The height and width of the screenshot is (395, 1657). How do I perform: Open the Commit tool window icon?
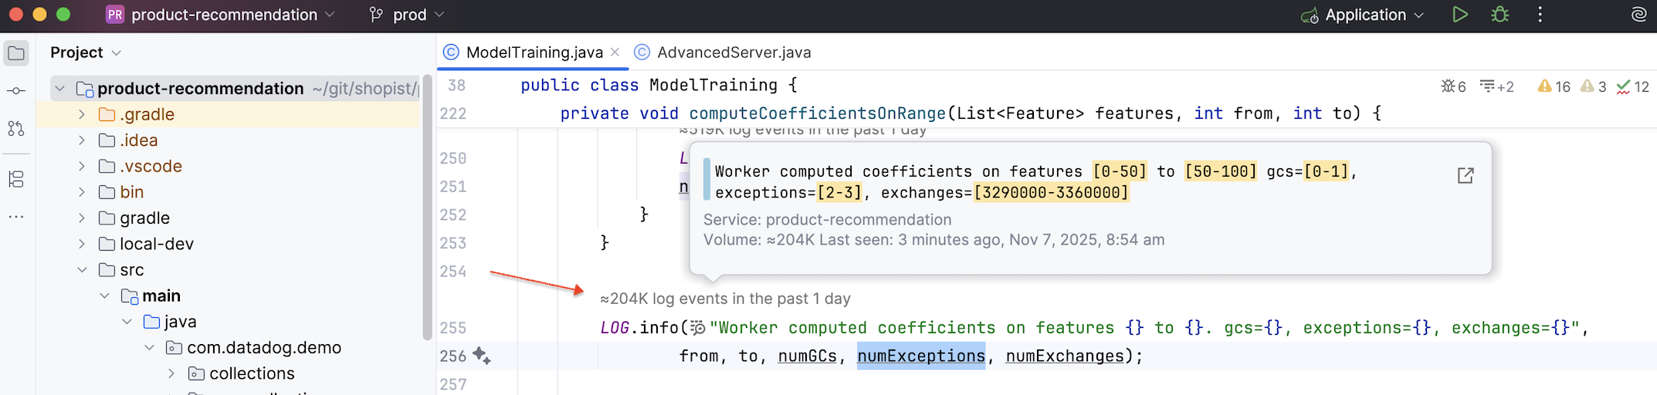(x=16, y=91)
